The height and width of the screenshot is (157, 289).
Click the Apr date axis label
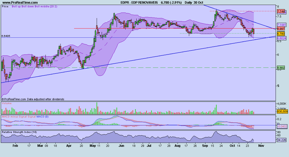(x=69, y=145)
